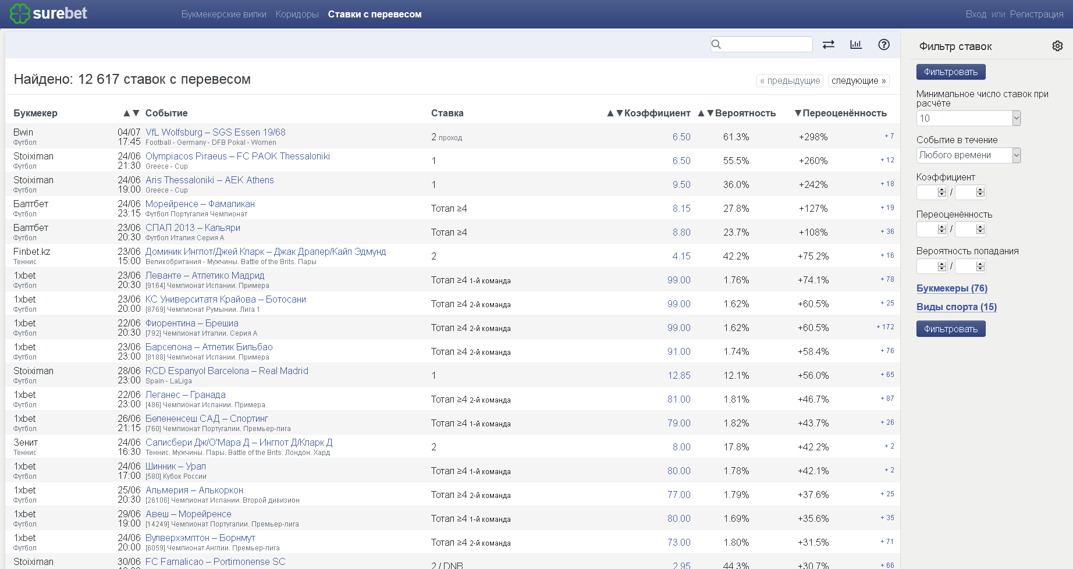The width and height of the screenshot is (1073, 569).
Task: Click coefficient 12.85 in Stoiximan LaLiga row
Action: coord(679,376)
